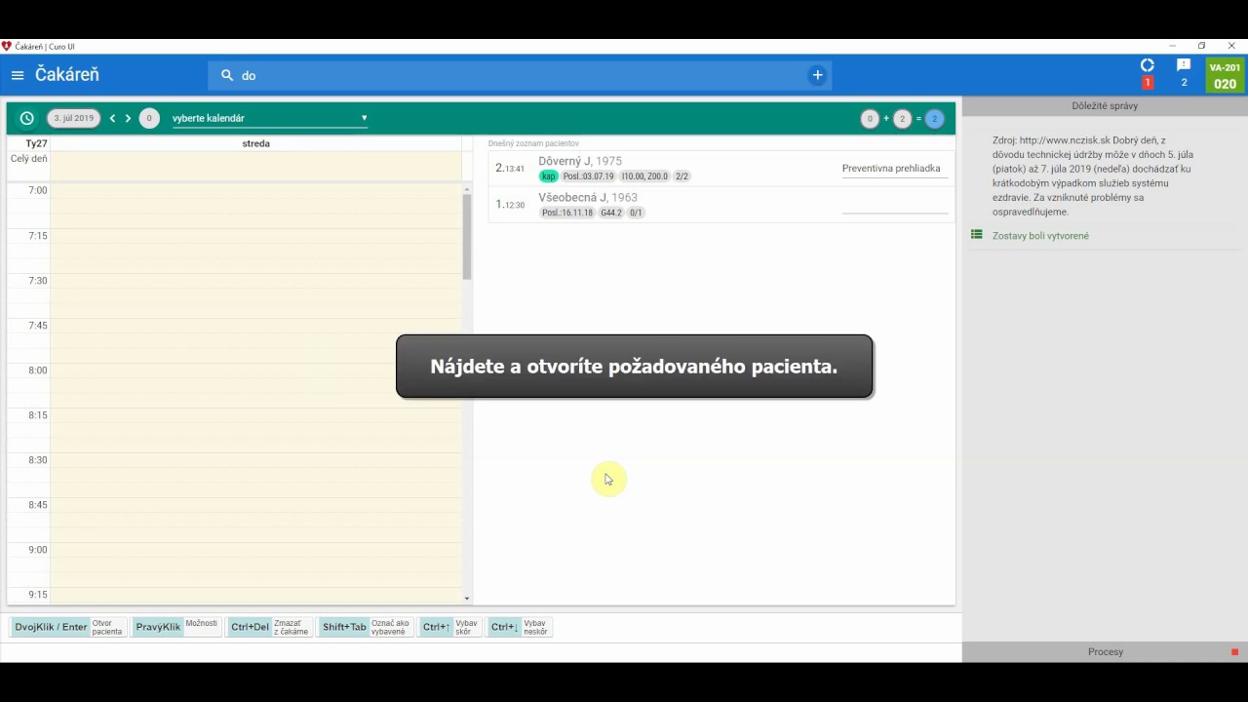Click the plus icon in search bar
This screenshot has width=1248, height=702.
[x=817, y=75]
